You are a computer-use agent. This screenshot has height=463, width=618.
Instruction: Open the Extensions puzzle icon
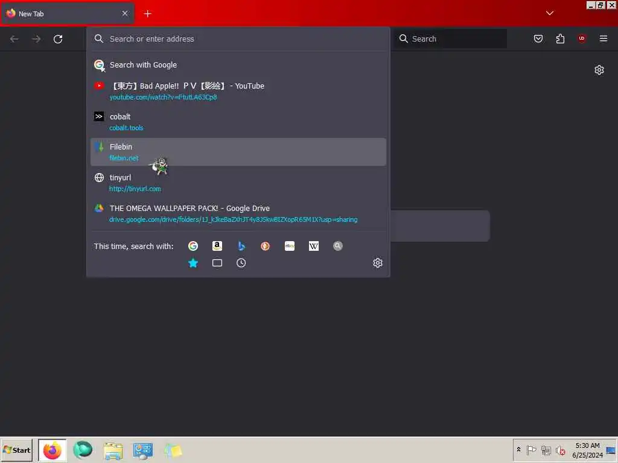[x=560, y=39]
